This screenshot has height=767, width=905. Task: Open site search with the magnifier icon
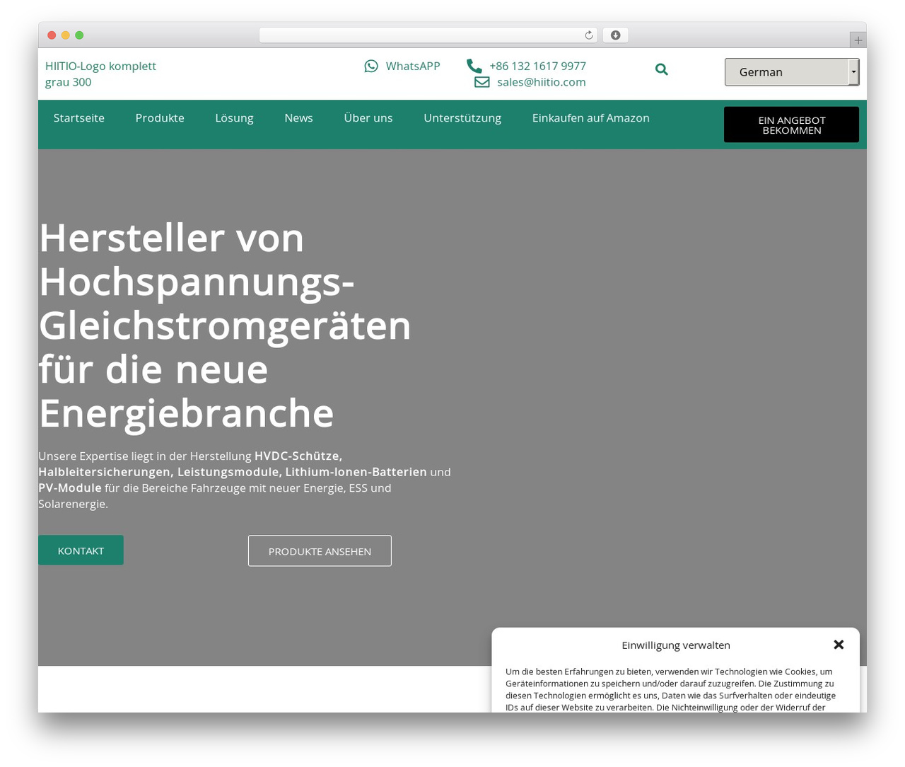661,69
